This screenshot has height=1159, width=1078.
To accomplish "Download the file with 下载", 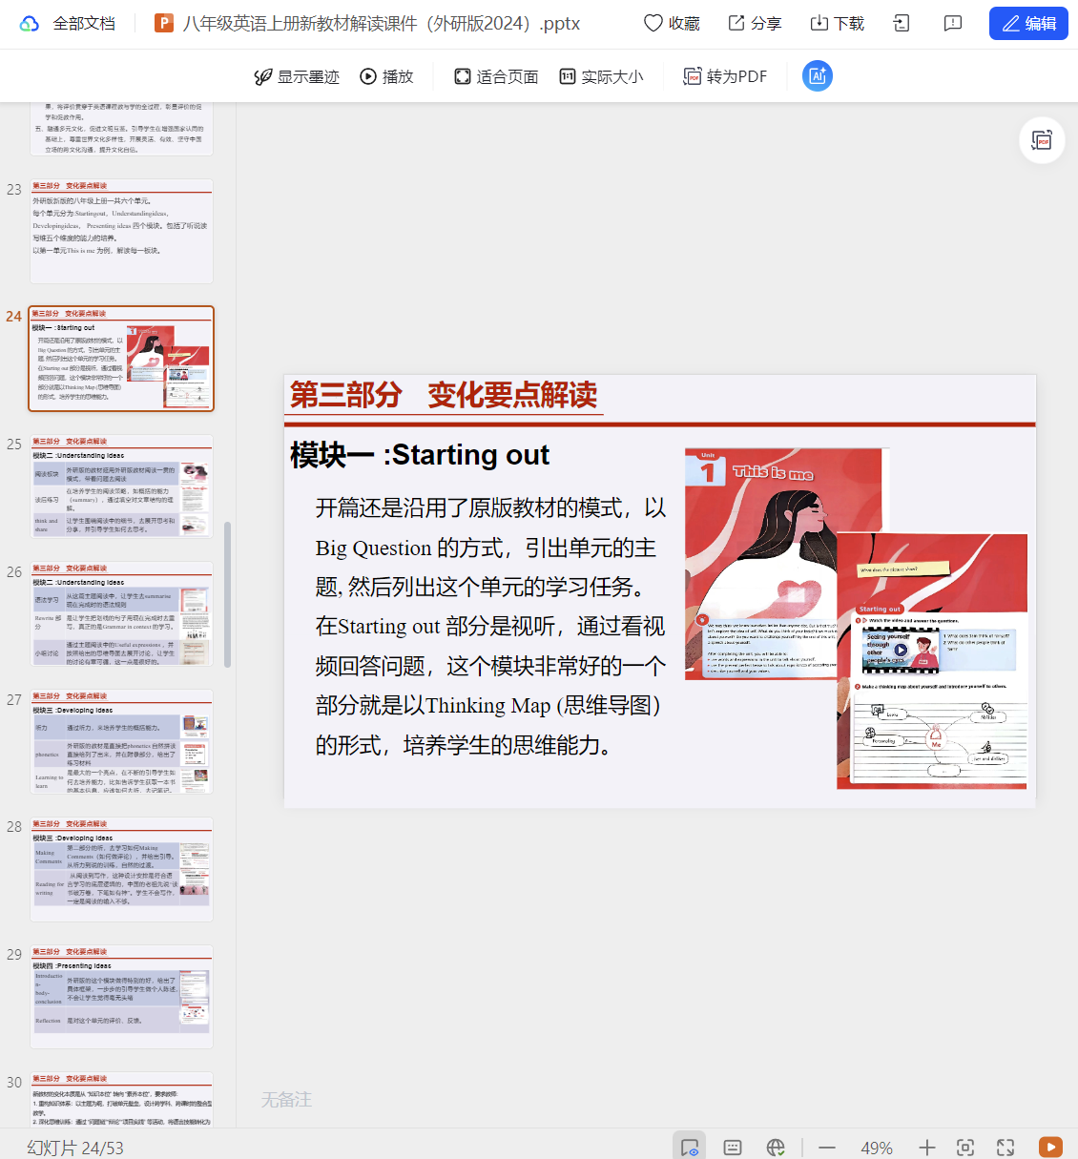I will 837,23.
